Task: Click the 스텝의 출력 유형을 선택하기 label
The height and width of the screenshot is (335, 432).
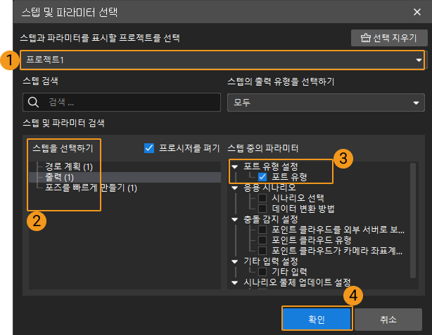Action: tap(281, 81)
